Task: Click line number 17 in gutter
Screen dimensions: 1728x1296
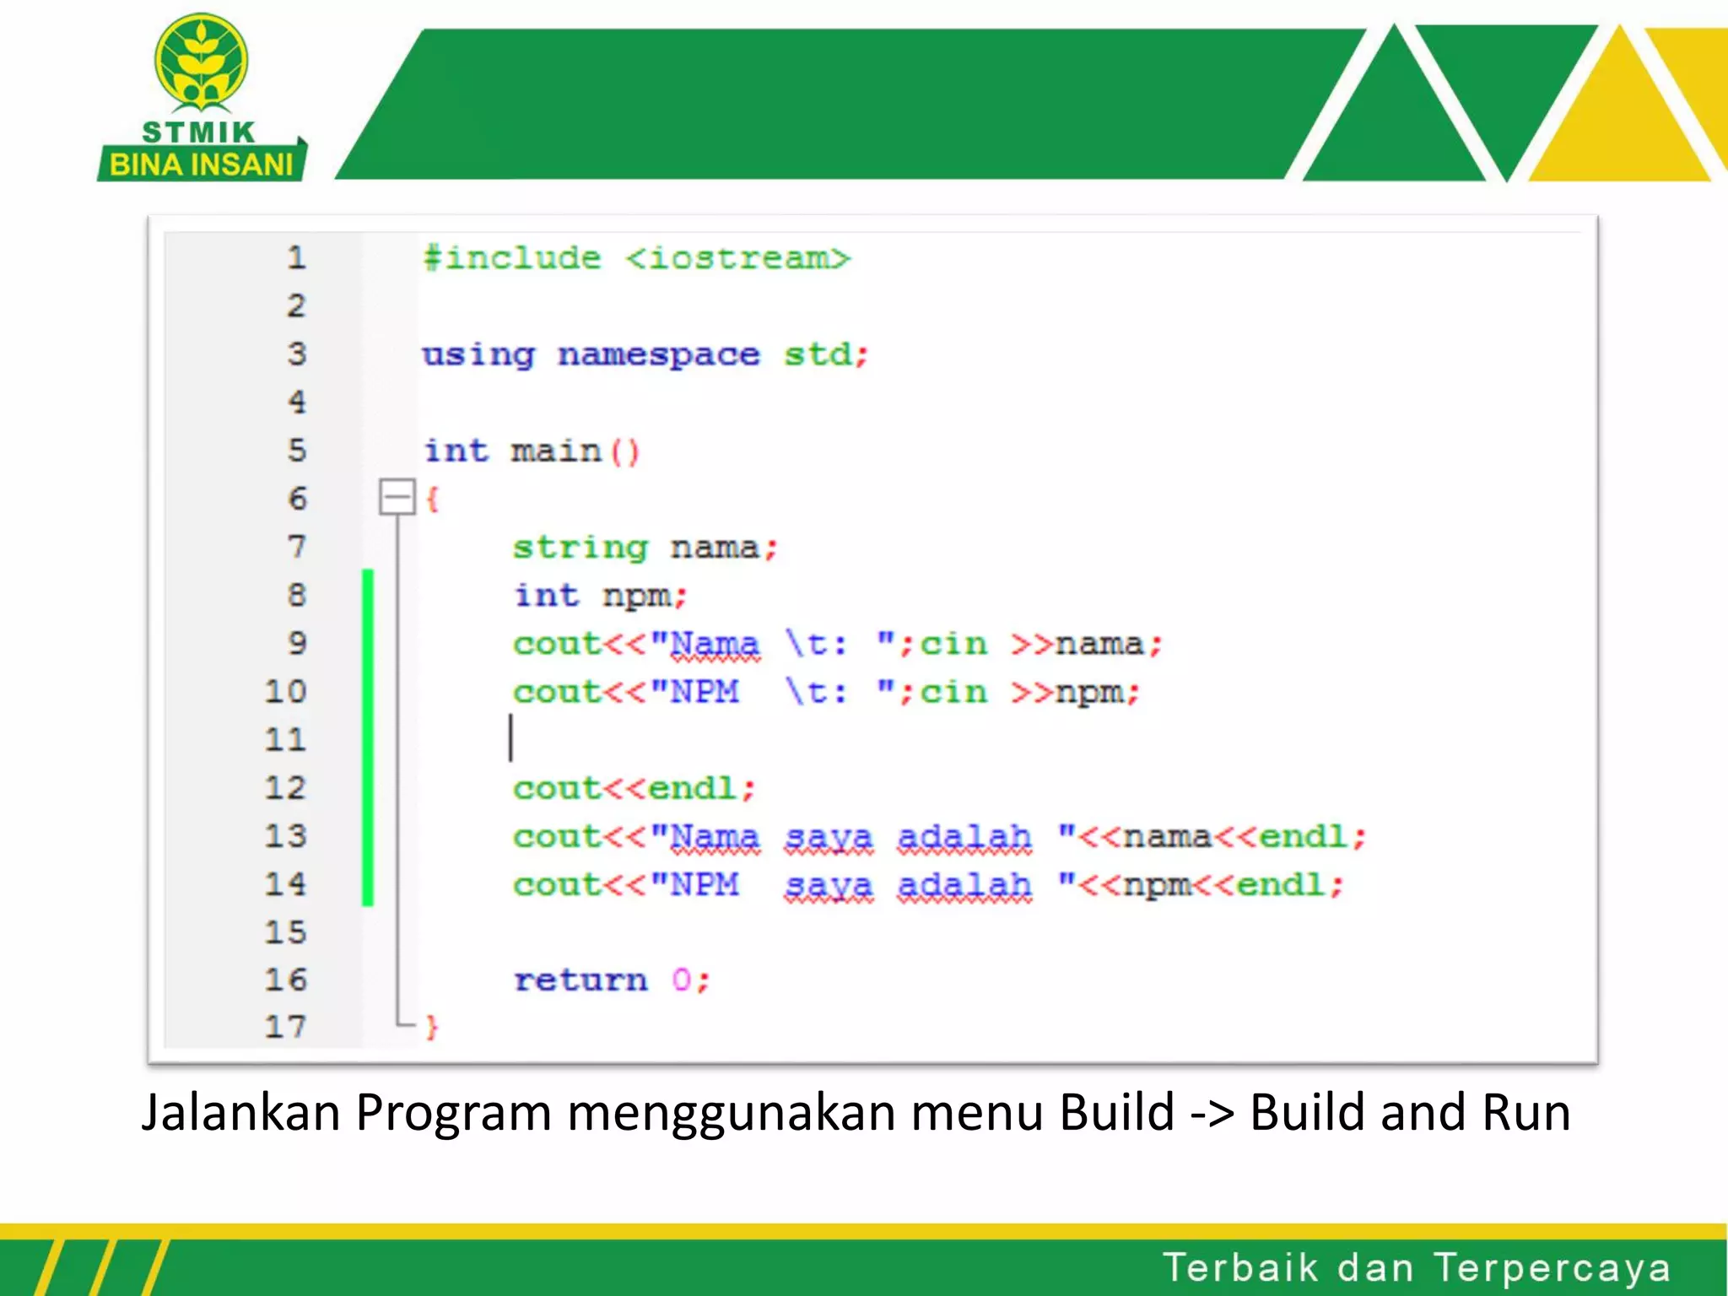Action: click(285, 1027)
